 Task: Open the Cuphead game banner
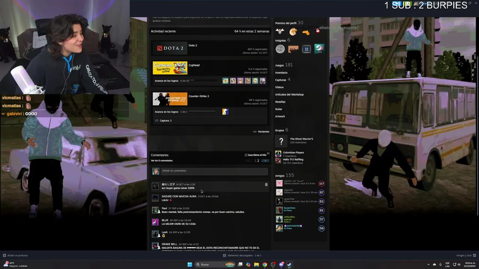(x=170, y=68)
